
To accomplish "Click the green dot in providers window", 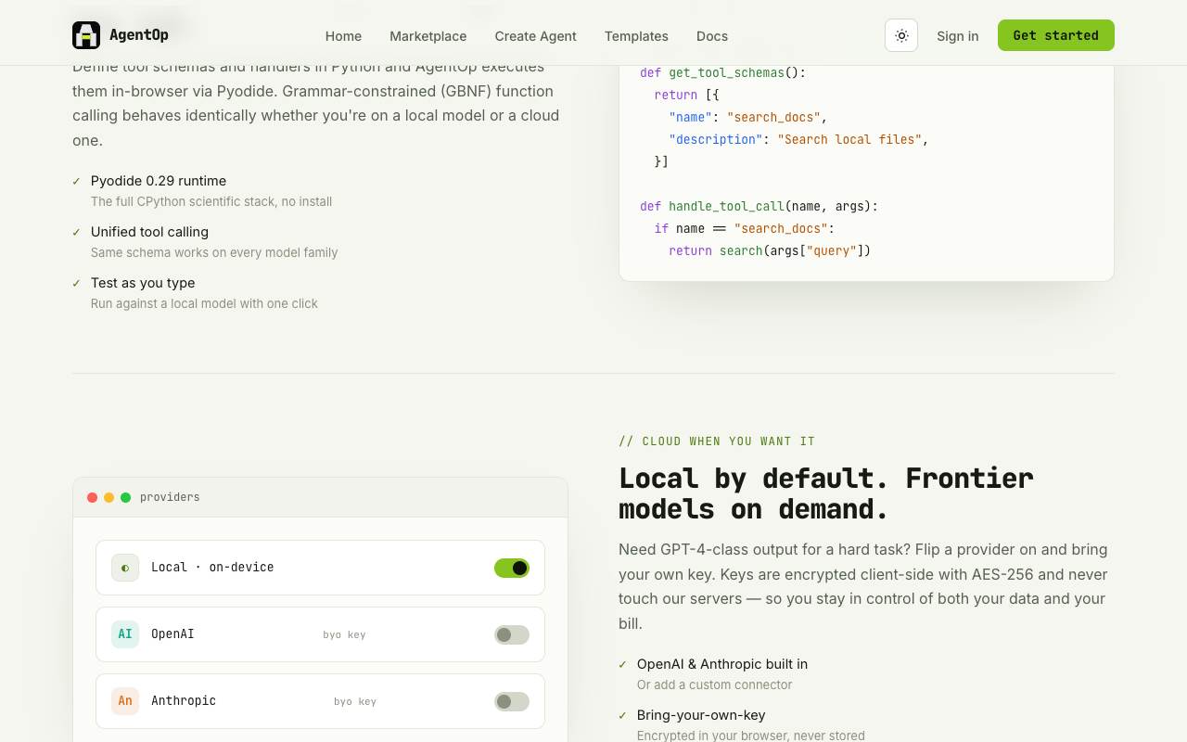I will [126, 497].
